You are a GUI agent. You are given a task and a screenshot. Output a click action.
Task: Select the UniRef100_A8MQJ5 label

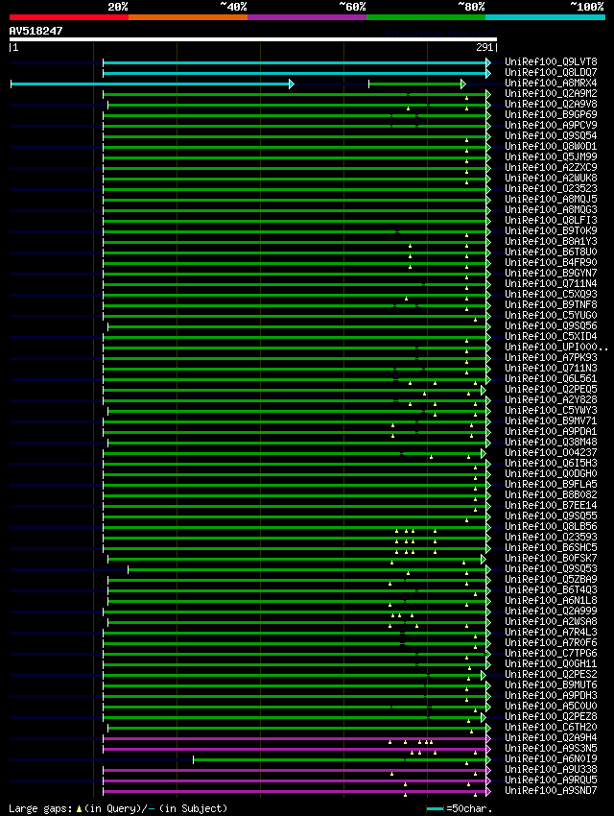click(x=551, y=200)
